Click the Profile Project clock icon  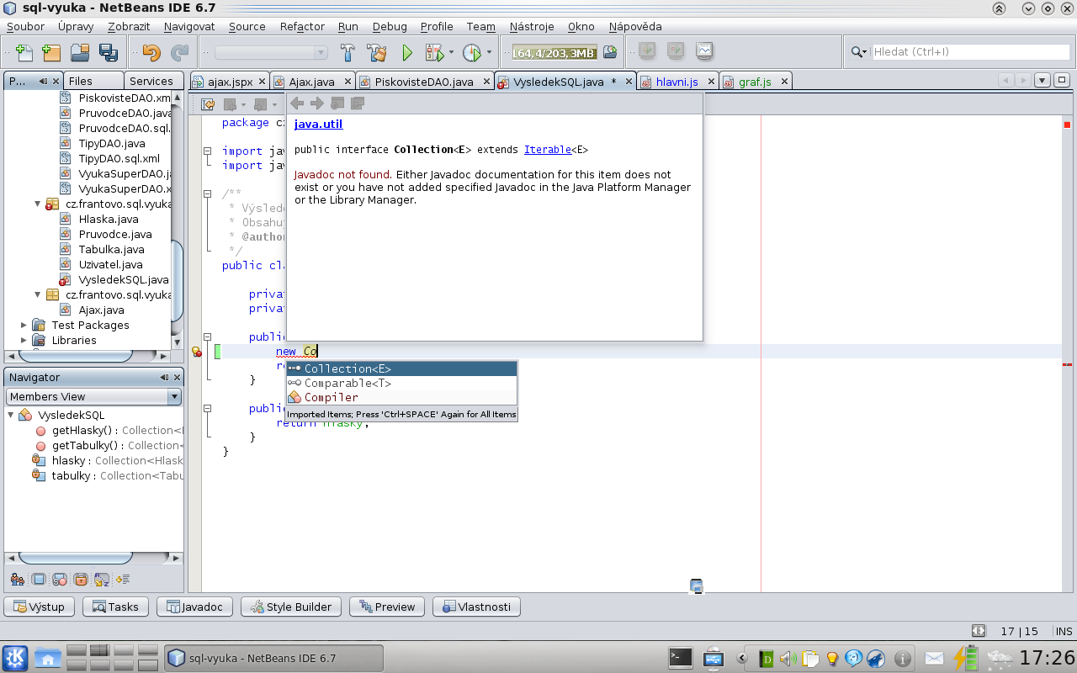[472, 52]
